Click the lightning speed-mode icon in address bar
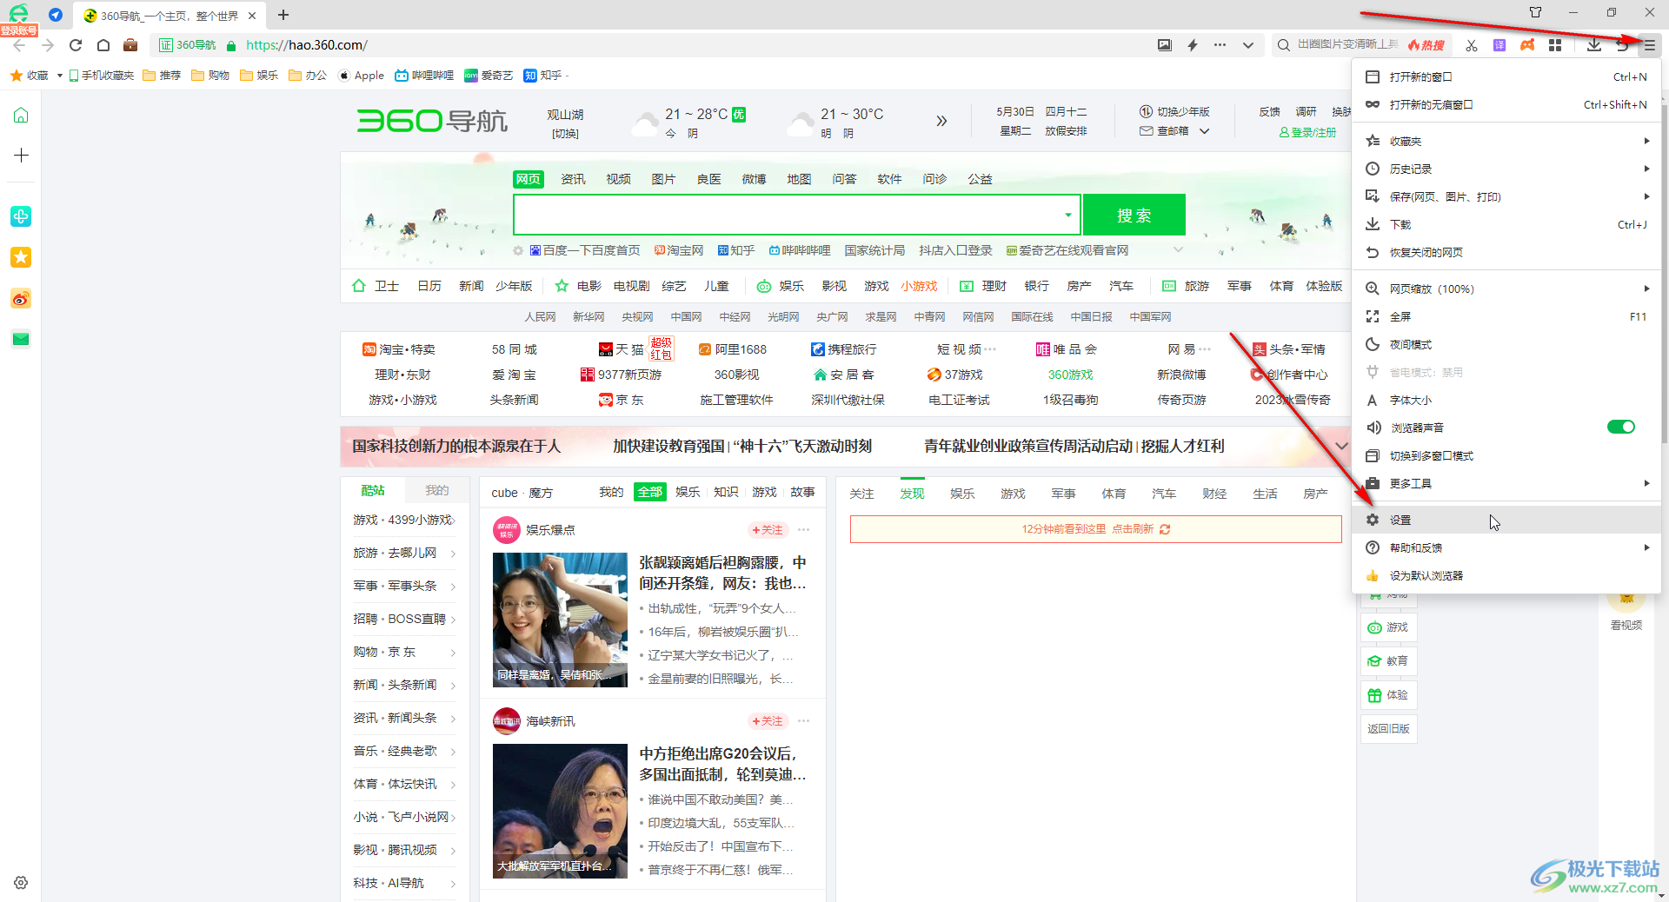 click(x=1193, y=45)
